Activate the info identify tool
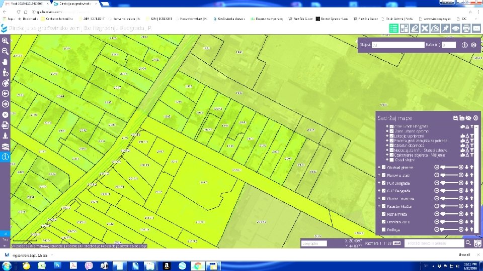Screen dimensions: 483x271 click(5, 157)
